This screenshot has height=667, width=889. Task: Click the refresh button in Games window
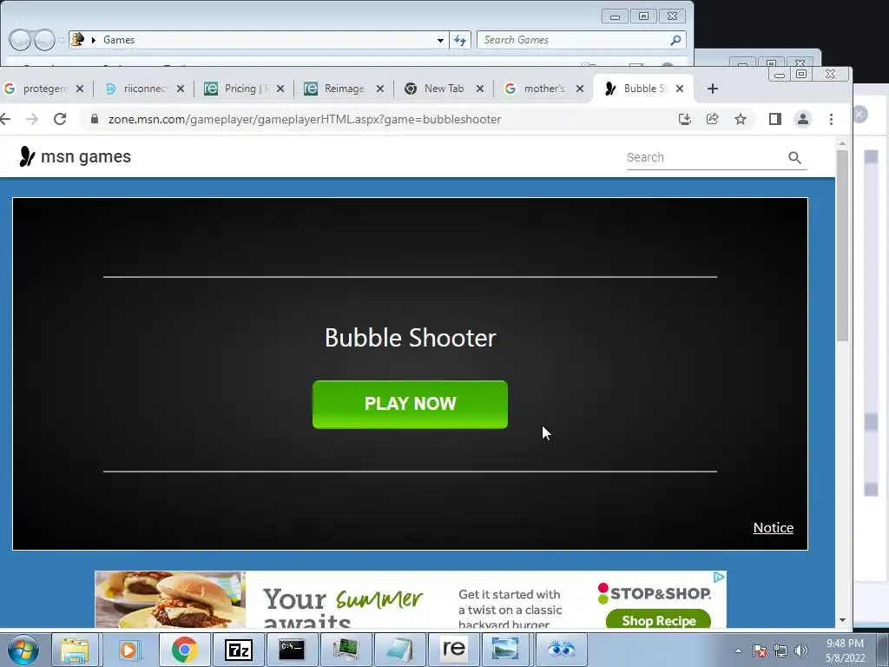tap(460, 40)
